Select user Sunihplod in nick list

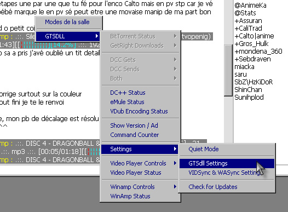[249, 98]
